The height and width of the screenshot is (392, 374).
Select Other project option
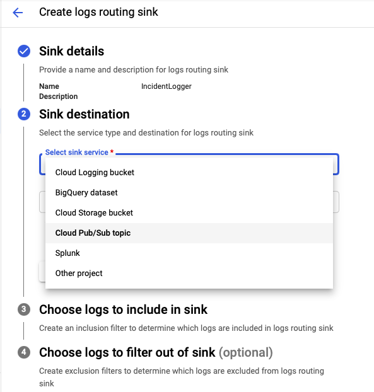189,274
